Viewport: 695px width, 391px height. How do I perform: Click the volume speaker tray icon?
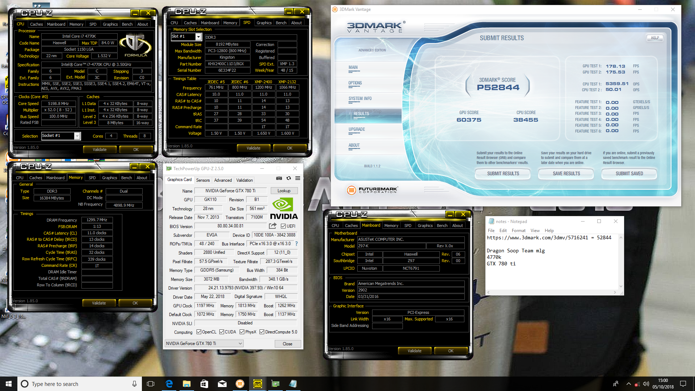(646, 384)
